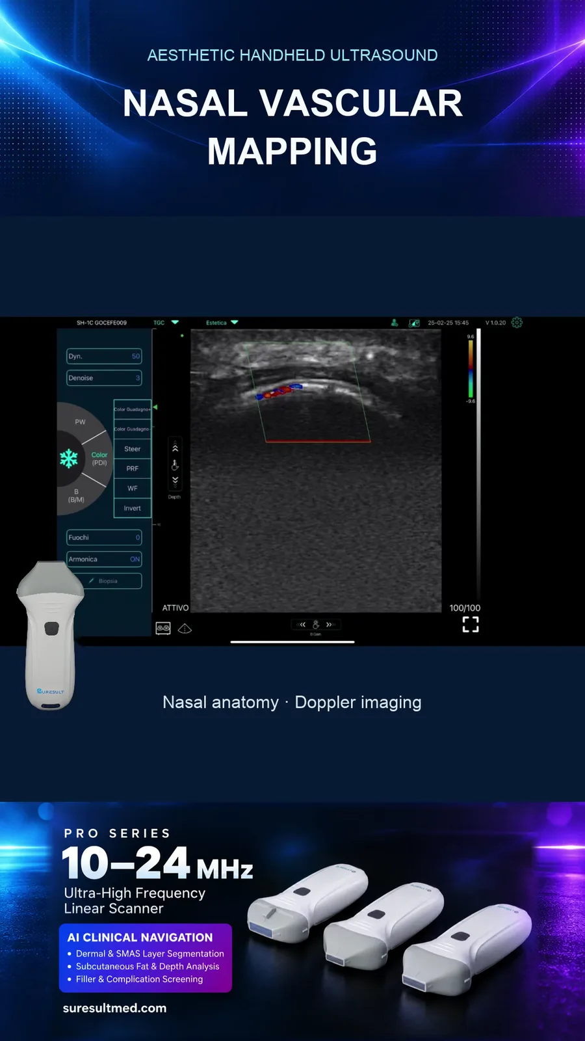Tap the B Gain hand gesture icon

click(316, 625)
